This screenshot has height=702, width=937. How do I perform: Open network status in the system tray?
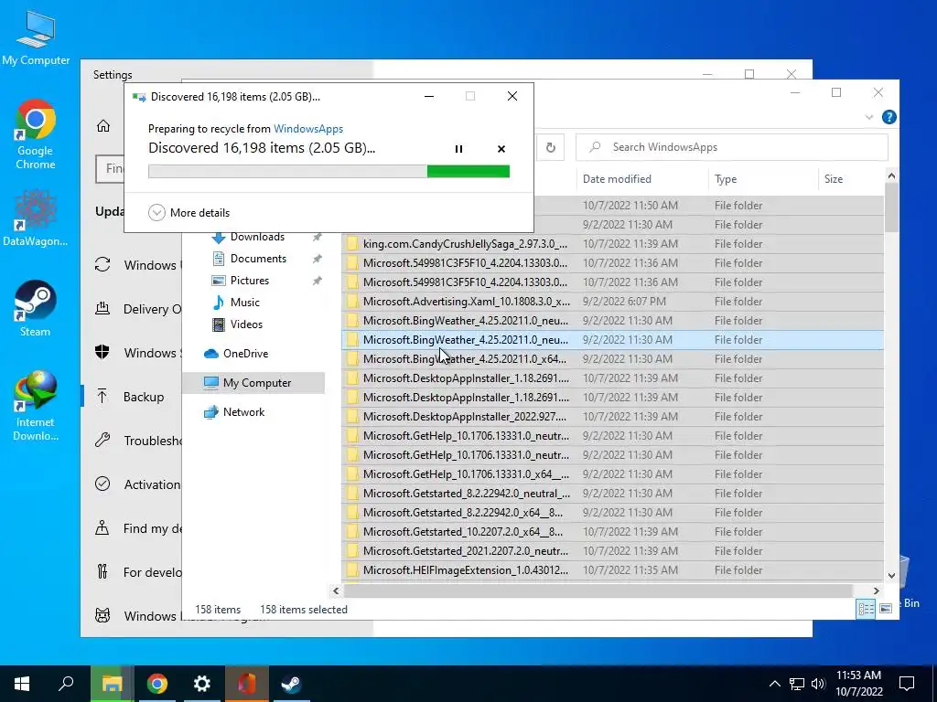pyautogui.click(x=797, y=684)
